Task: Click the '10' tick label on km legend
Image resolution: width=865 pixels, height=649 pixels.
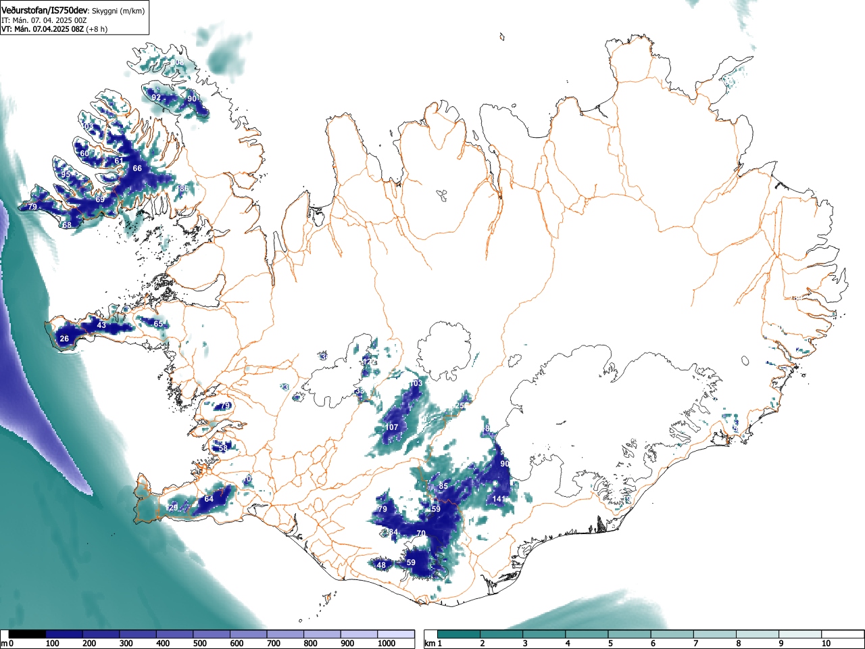Action: click(x=826, y=644)
